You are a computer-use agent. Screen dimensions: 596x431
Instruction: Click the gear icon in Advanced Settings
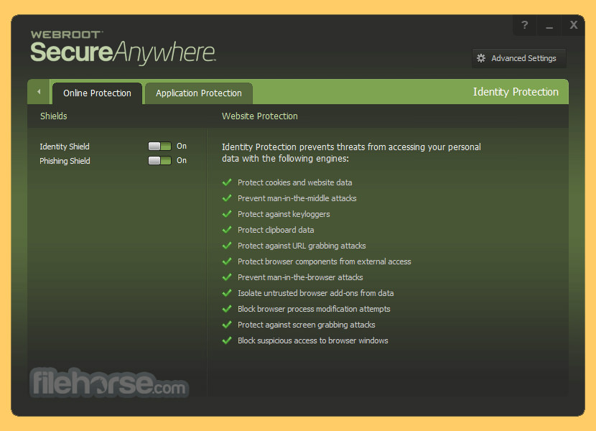coord(481,58)
